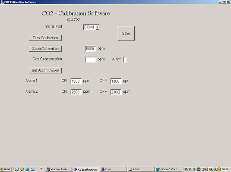Click the system tray clock 05:56
Viewport: 231px width, 172px height.
coord(225,169)
